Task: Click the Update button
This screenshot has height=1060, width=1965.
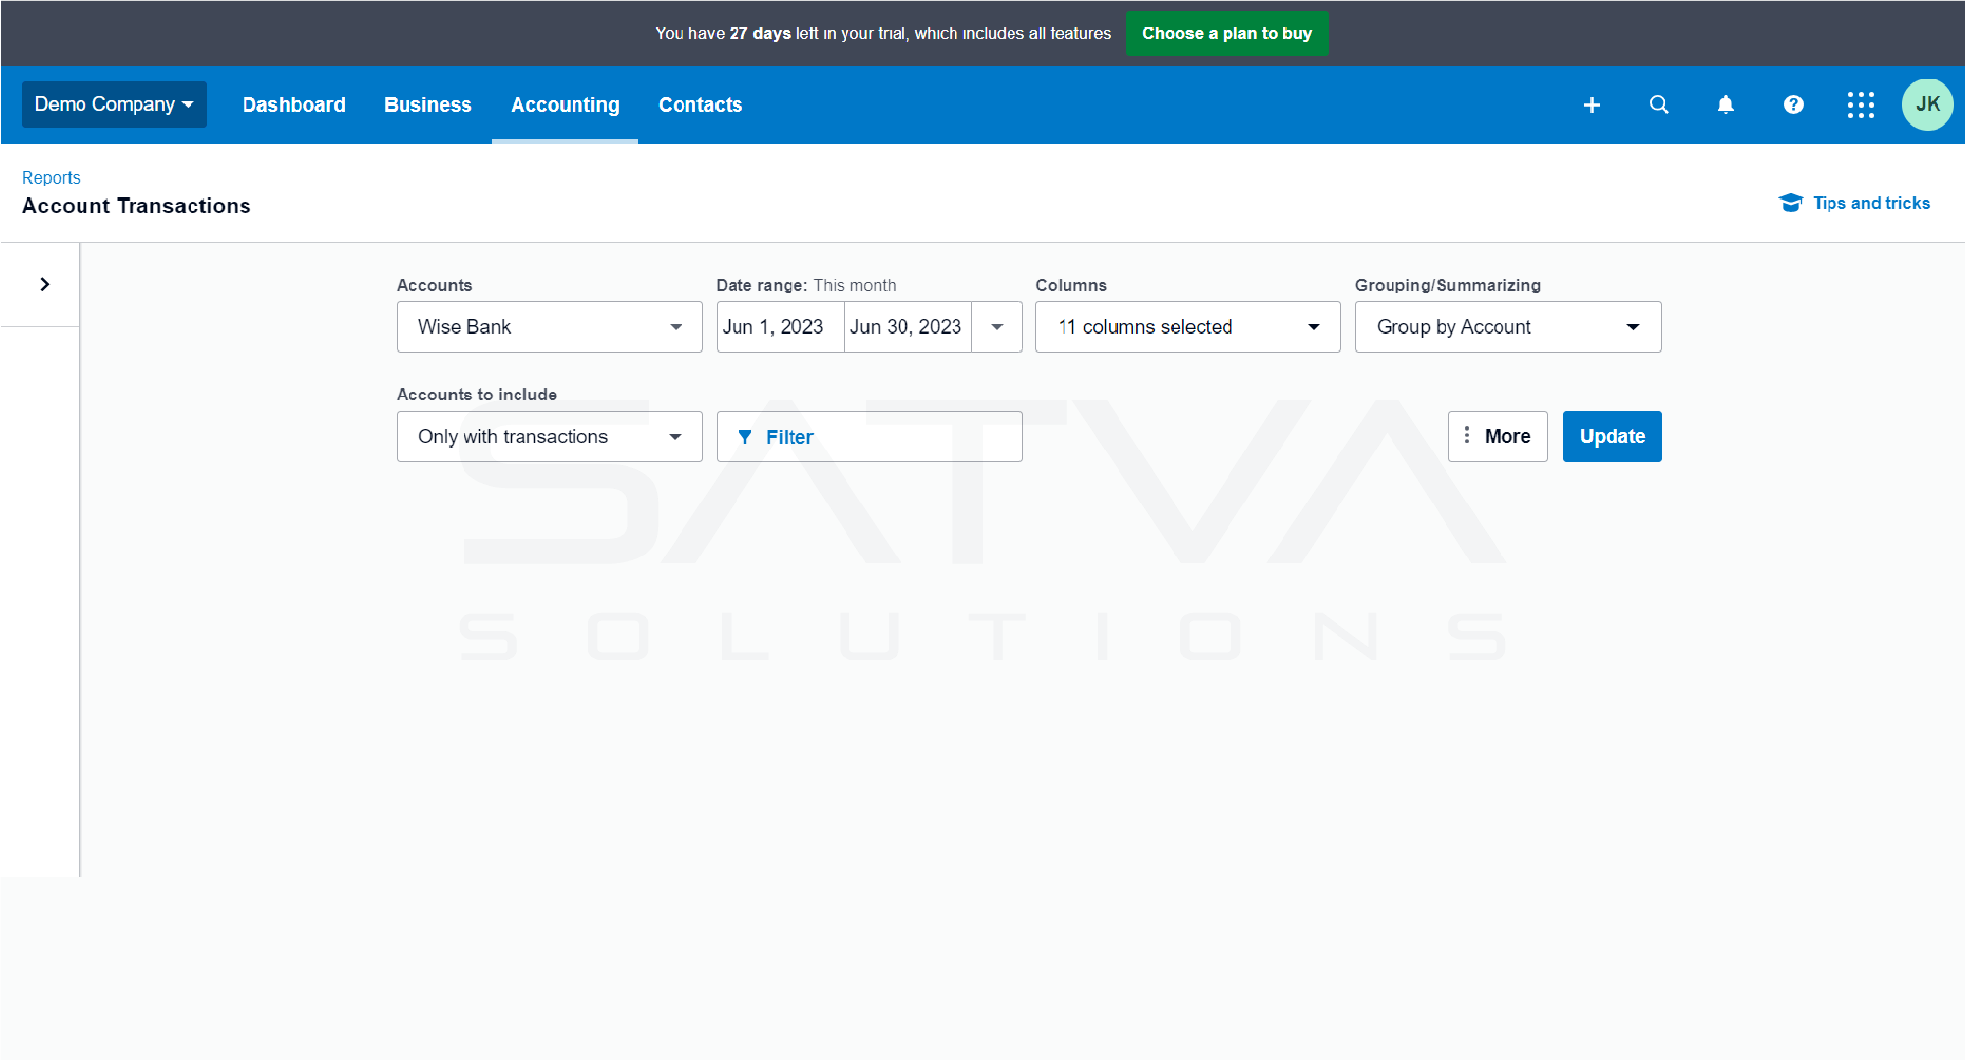Action: pyautogui.click(x=1611, y=437)
